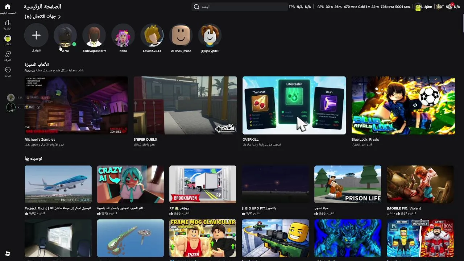Open the Robux hexagon icon in header
The width and height of the screenshot is (464, 261).
(x=439, y=7)
